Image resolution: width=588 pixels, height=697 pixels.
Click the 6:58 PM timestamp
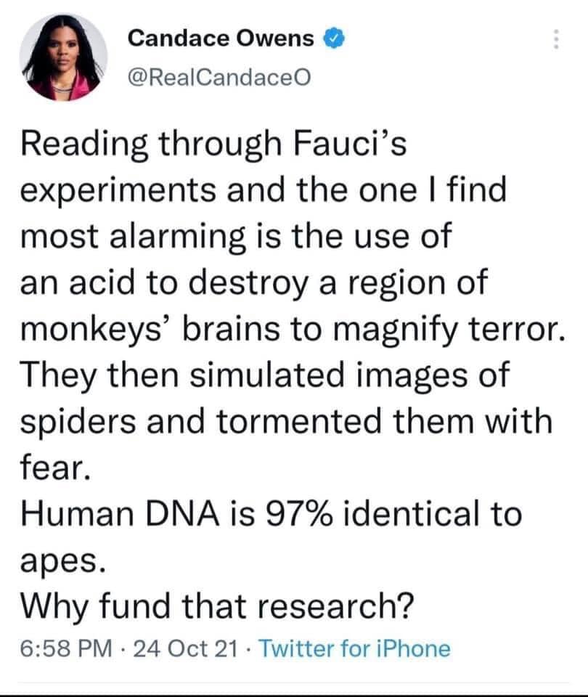pyautogui.click(x=62, y=648)
